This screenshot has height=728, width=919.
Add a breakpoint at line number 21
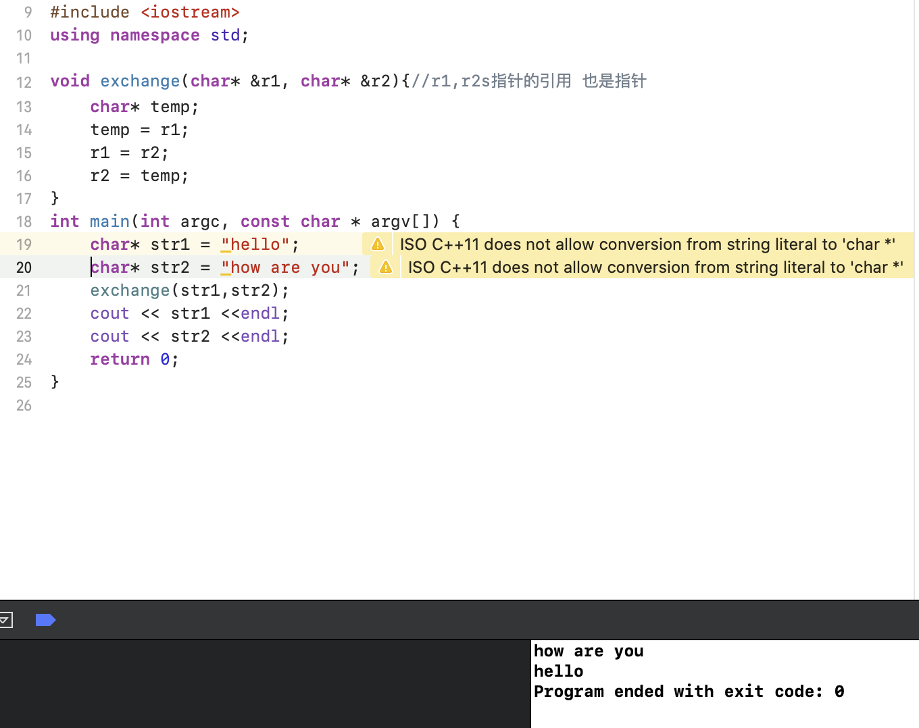[x=24, y=291]
